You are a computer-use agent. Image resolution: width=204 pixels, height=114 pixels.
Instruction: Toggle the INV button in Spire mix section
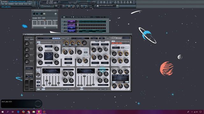click(x=85, y=52)
